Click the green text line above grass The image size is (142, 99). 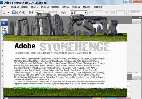[32, 88]
